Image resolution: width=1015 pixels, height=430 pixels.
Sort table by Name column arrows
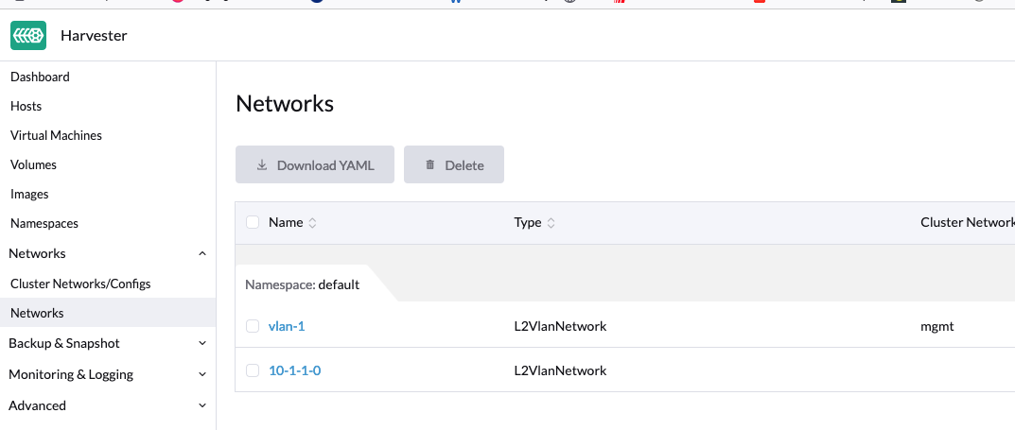[x=312, y=223]
